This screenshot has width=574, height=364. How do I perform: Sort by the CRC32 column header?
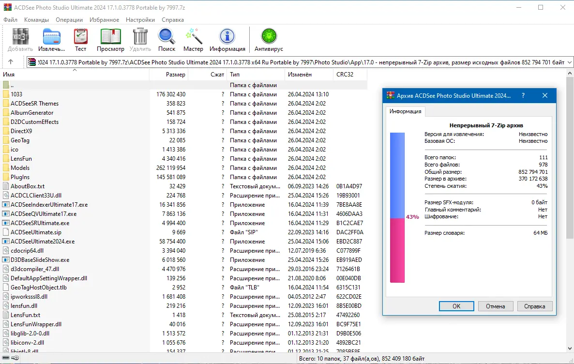point(350,75)
